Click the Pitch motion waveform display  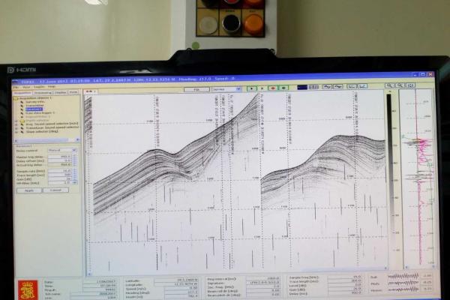tap(403, 283)
